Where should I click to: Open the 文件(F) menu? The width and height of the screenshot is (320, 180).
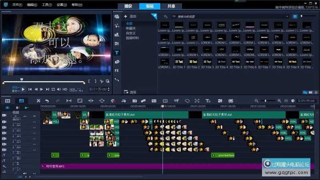tap(17, 5)
